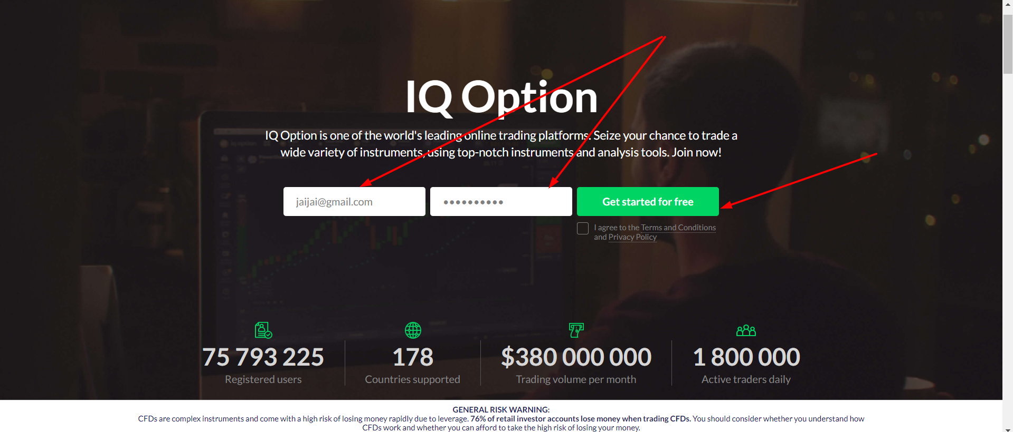
Task: Click the $380 000 000 trading volume figure
Action: (576, 357)
